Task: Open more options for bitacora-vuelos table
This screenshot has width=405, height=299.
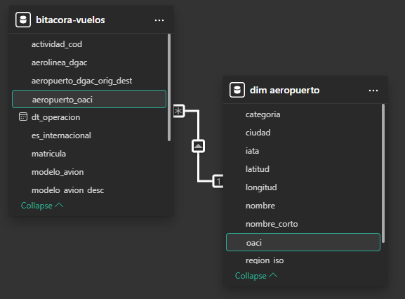Action: (x=159, y=20)
